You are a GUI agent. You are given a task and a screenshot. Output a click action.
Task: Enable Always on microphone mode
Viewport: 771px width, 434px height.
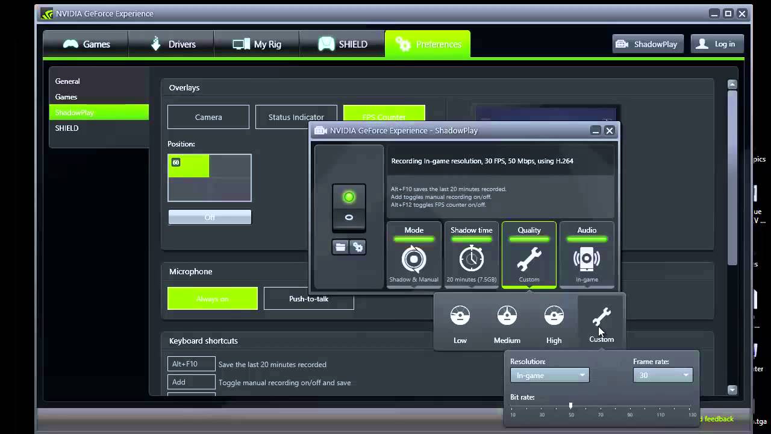point(213,298)
